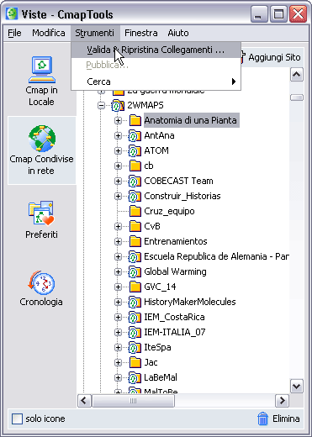Toggle the solo icone checkbox

17,419
